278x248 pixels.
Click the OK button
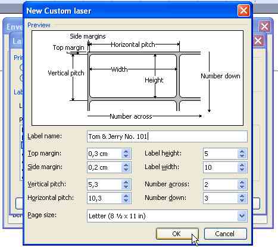[x=177, y=234]
